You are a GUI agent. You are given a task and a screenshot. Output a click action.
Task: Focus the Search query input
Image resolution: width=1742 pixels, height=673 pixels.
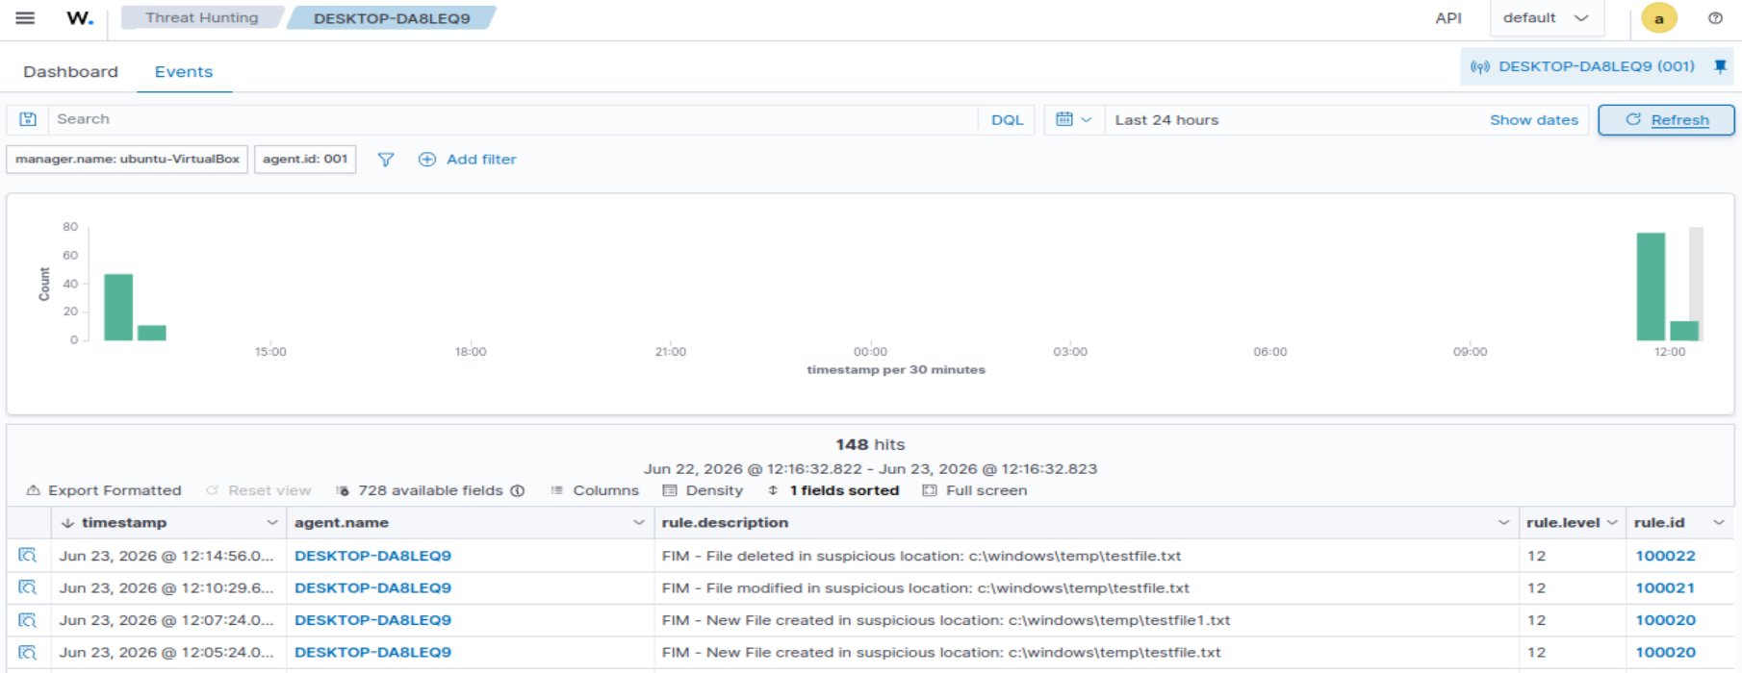click(x=513, y=119)
